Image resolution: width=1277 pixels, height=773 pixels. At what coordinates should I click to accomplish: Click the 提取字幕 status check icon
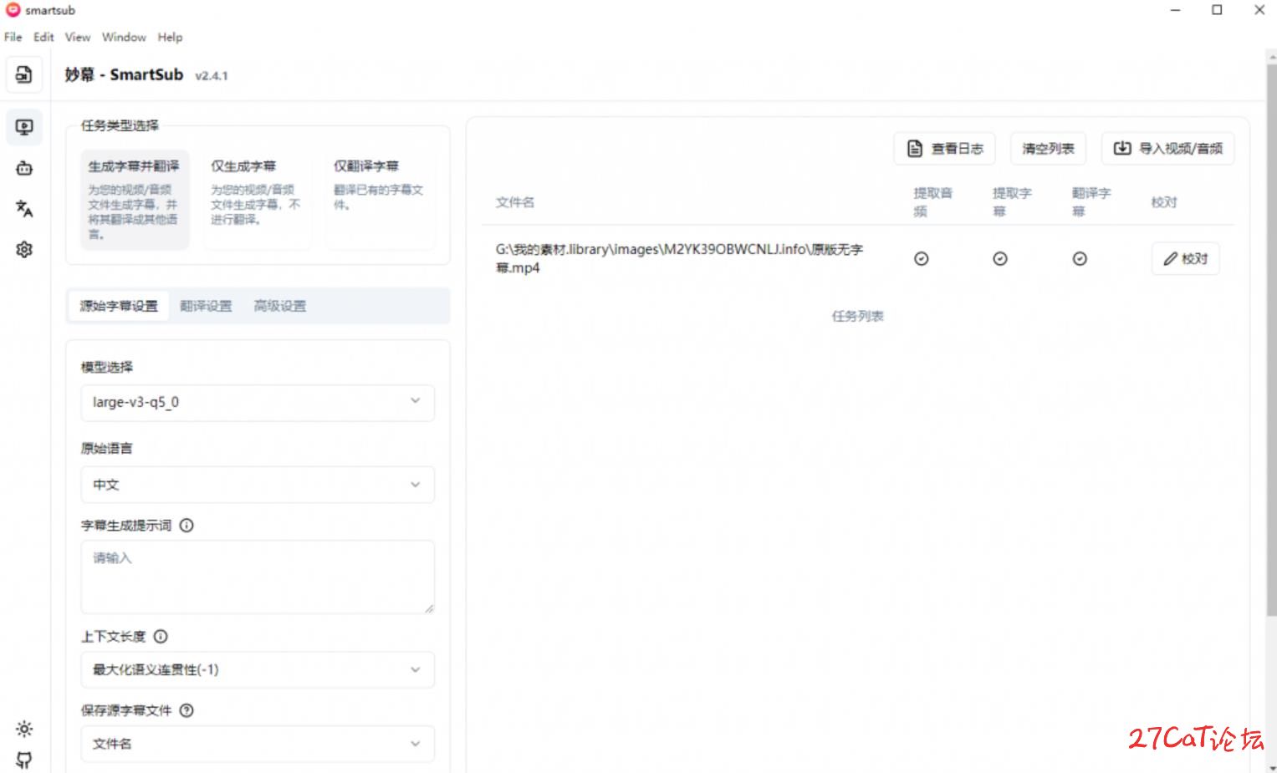pos(999,259)
